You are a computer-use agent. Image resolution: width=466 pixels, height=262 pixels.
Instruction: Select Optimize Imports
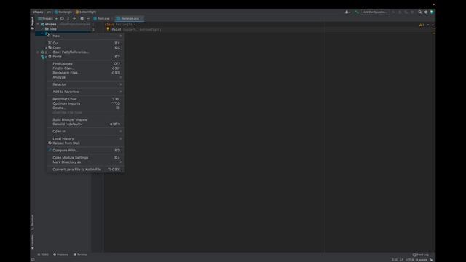(x=85, y=103)
